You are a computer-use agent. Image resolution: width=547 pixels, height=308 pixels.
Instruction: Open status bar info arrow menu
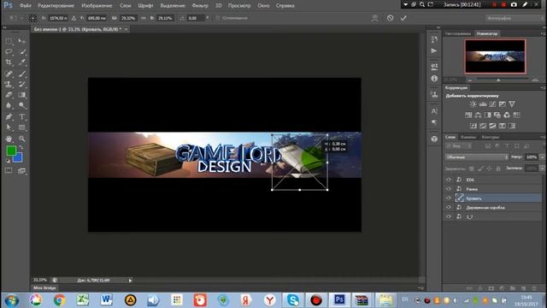[x=130, y=281]
